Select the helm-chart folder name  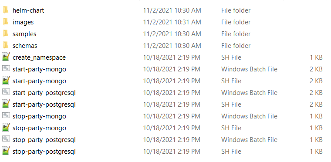point(28,10)
